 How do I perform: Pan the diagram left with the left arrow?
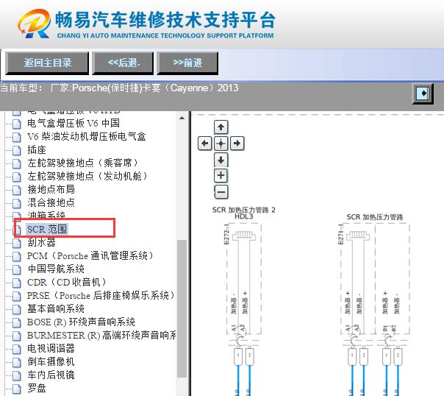205,144
